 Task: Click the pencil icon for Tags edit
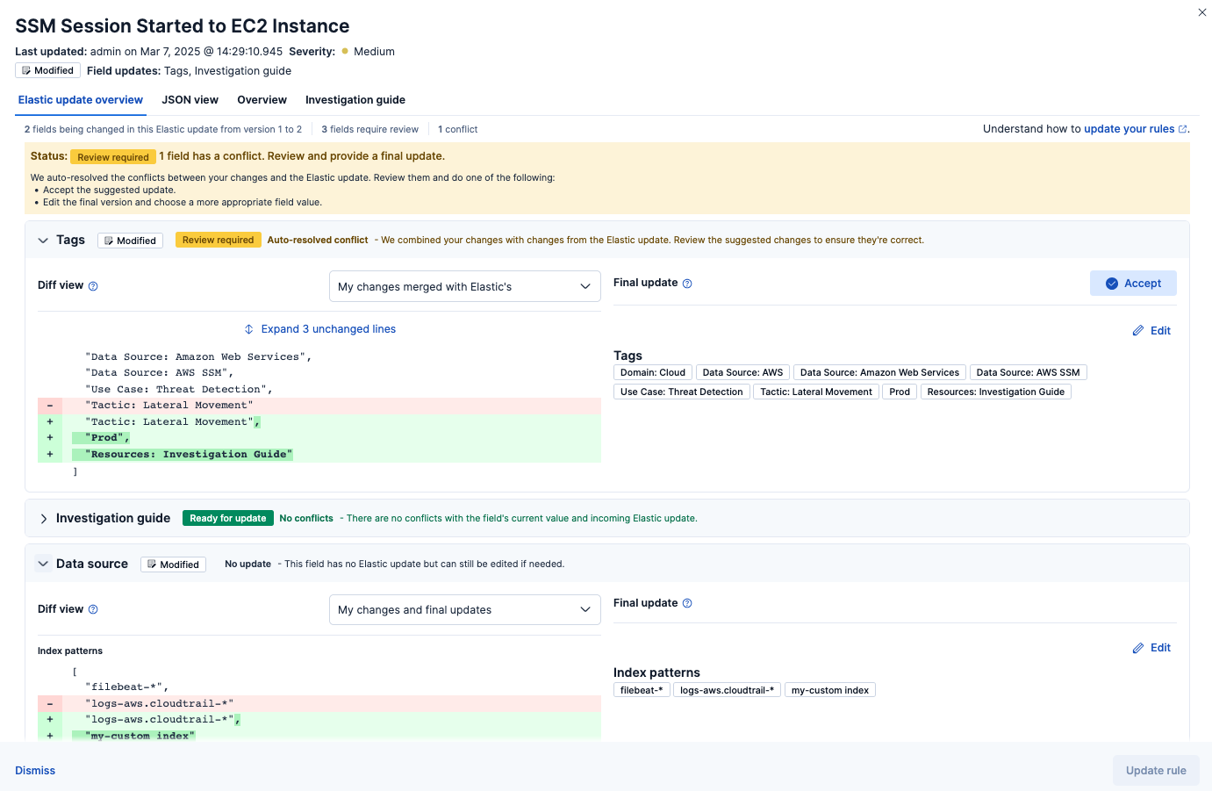pyautogui.click(x=1138, y=331)
